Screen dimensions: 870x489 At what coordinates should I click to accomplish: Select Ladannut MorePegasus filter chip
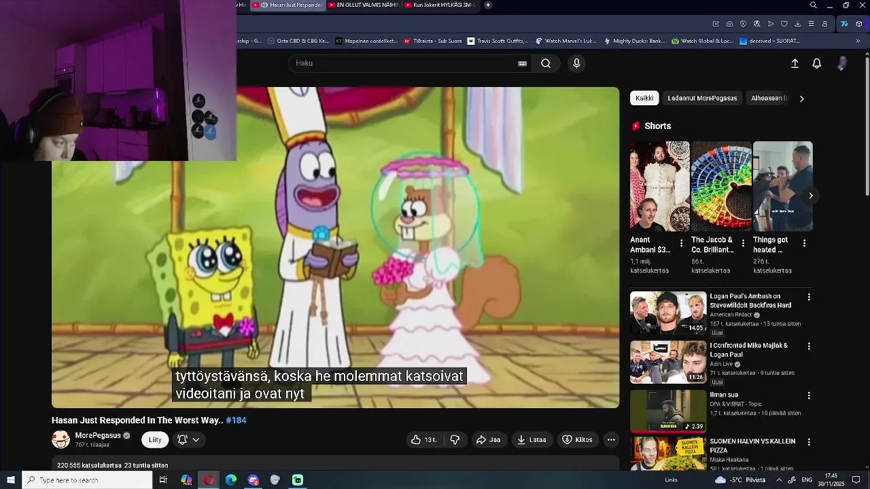coord(702,98)
